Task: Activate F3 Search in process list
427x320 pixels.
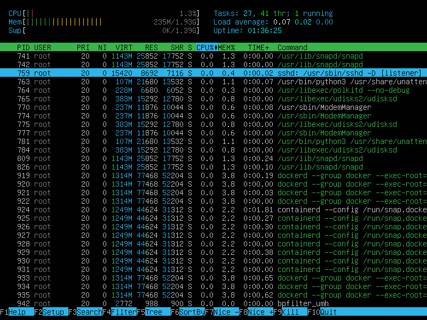Action: click(85, 312)
